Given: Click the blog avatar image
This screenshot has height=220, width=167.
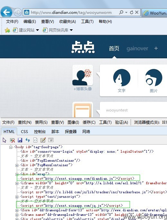Looking at the screenshot, I should pyautogui.click(x=83, y=75).
